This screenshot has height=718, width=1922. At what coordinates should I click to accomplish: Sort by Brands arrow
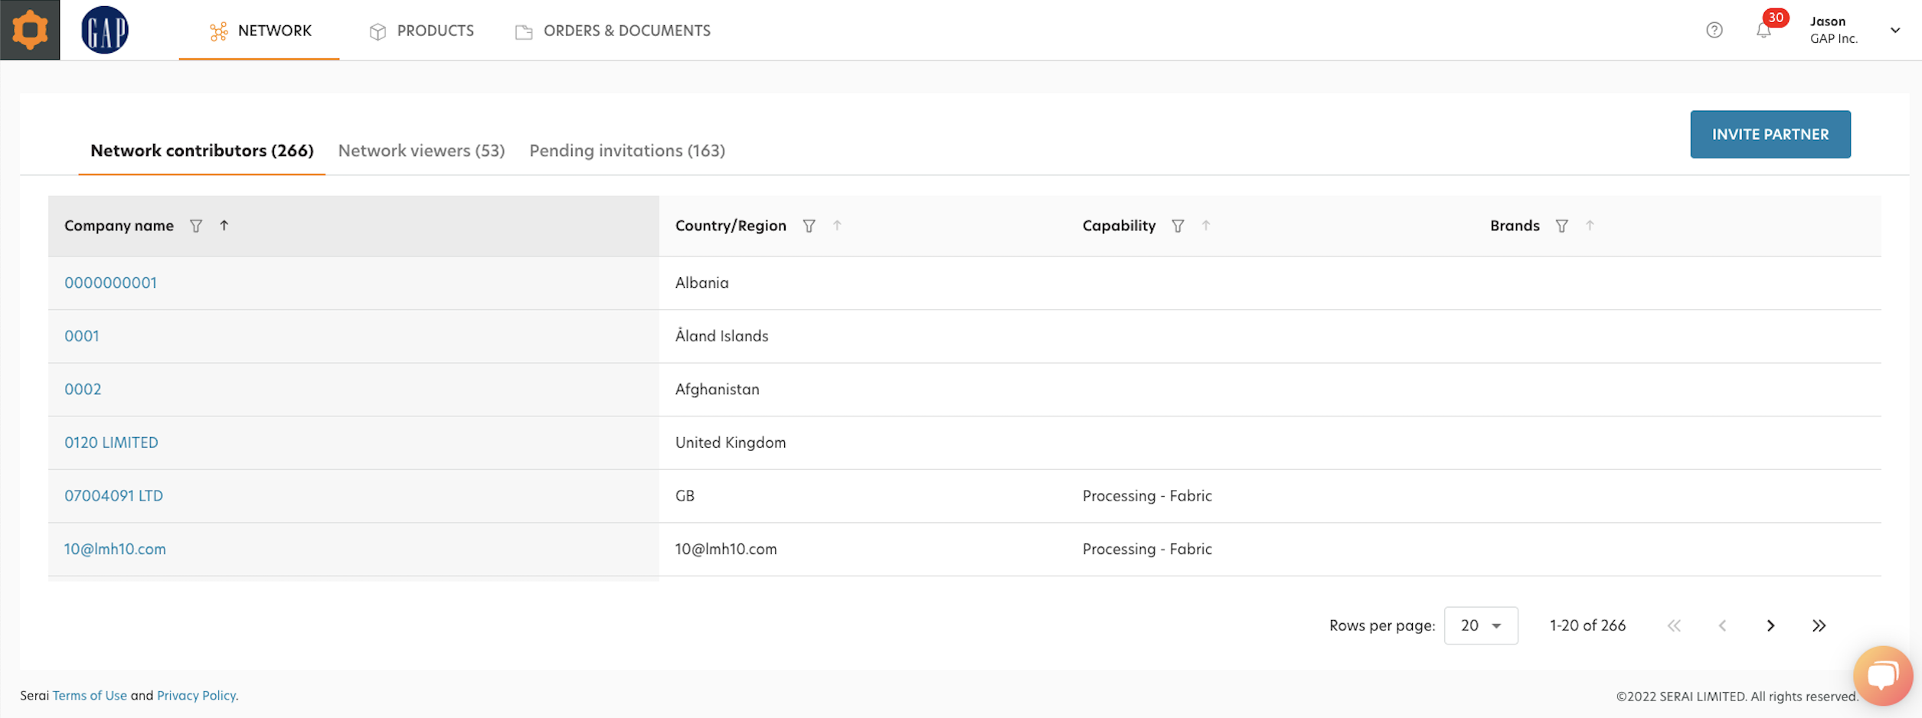point(1590,225)
